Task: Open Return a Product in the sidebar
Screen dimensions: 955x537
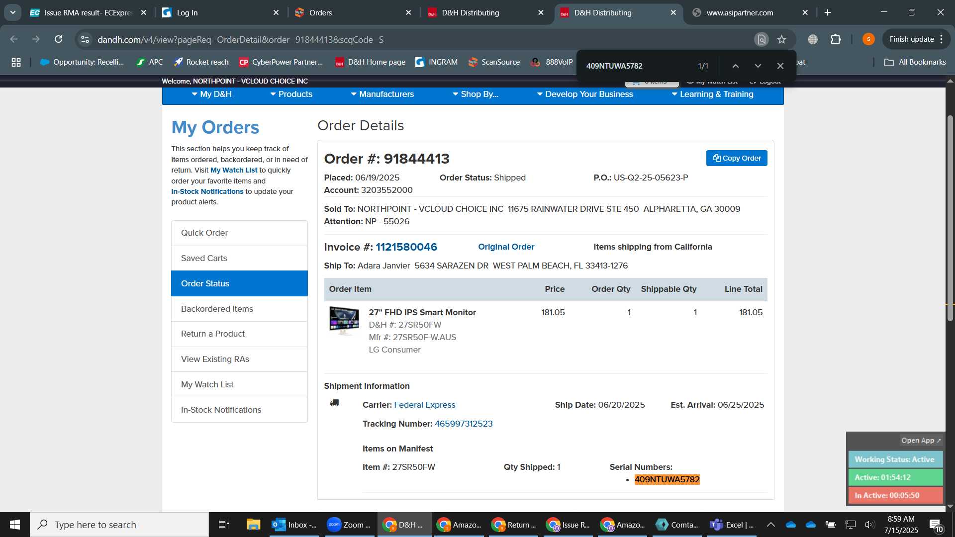Action: [x=239, y=334]
